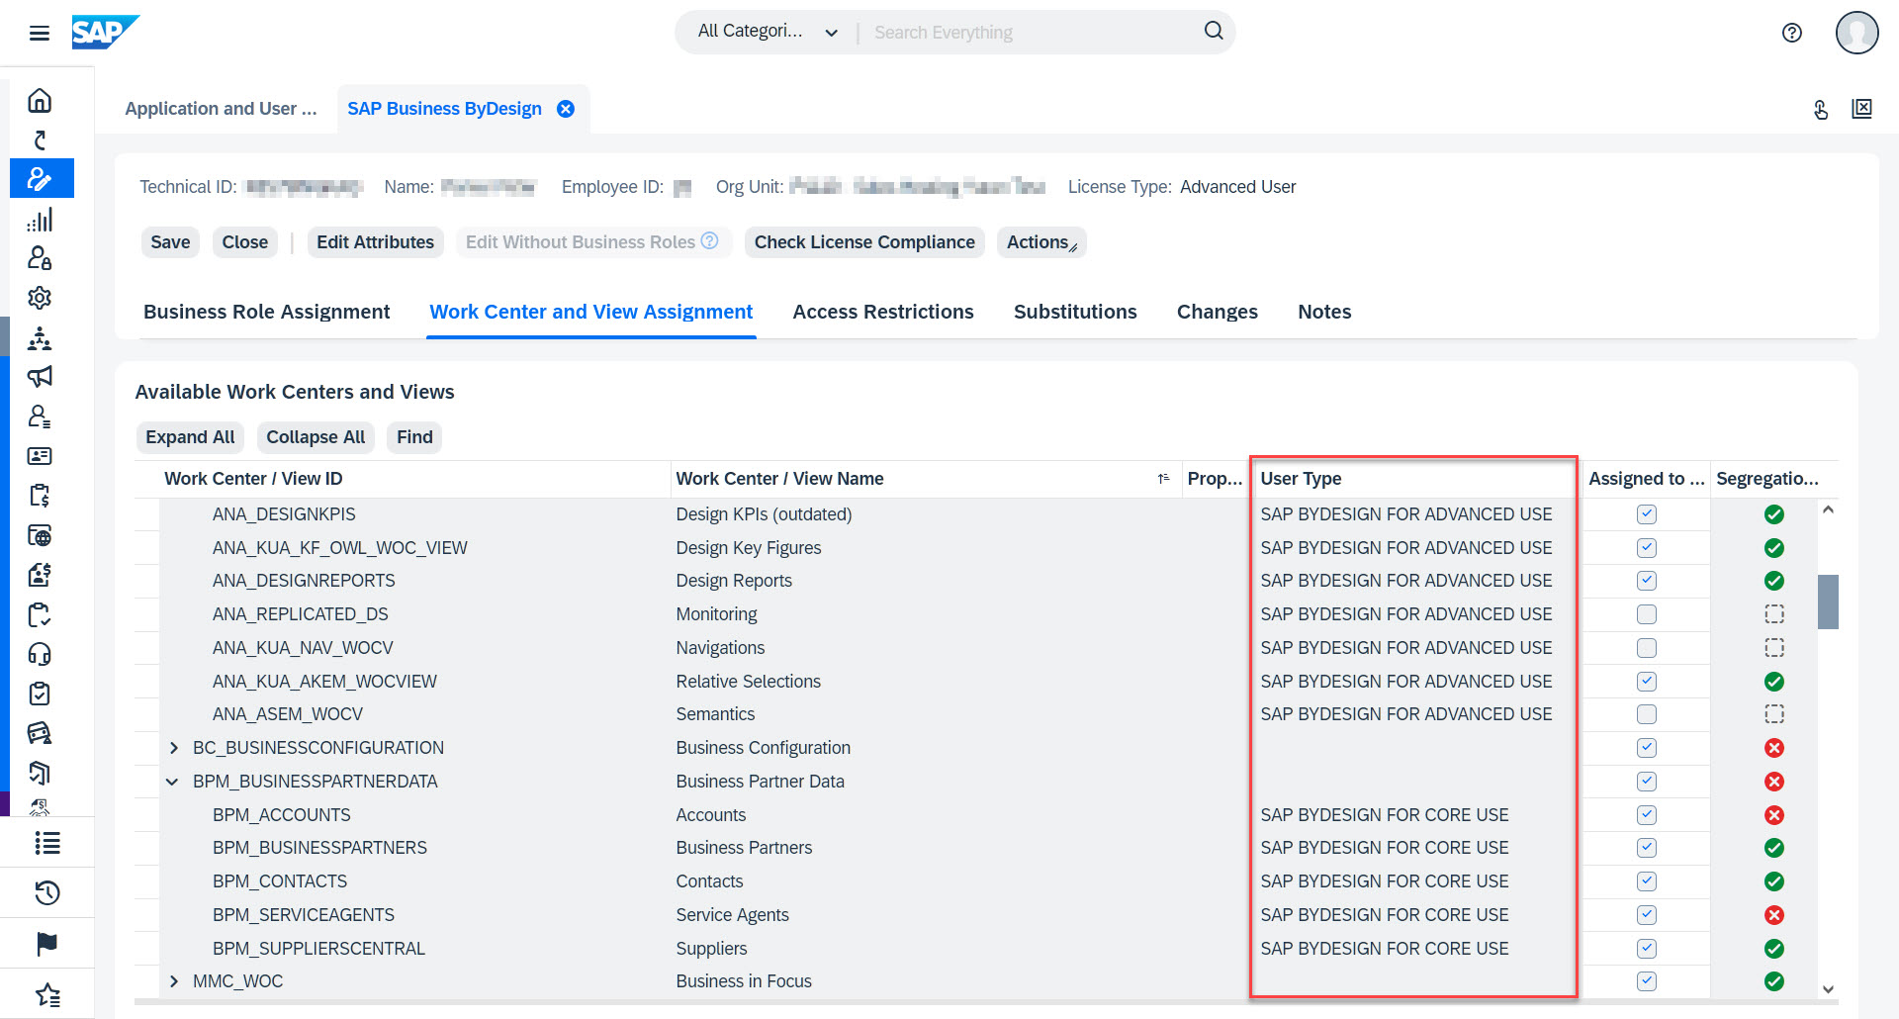1899x1019 pixels.
Task: Click the scroll down arrow of the table
Action: 1828,989
